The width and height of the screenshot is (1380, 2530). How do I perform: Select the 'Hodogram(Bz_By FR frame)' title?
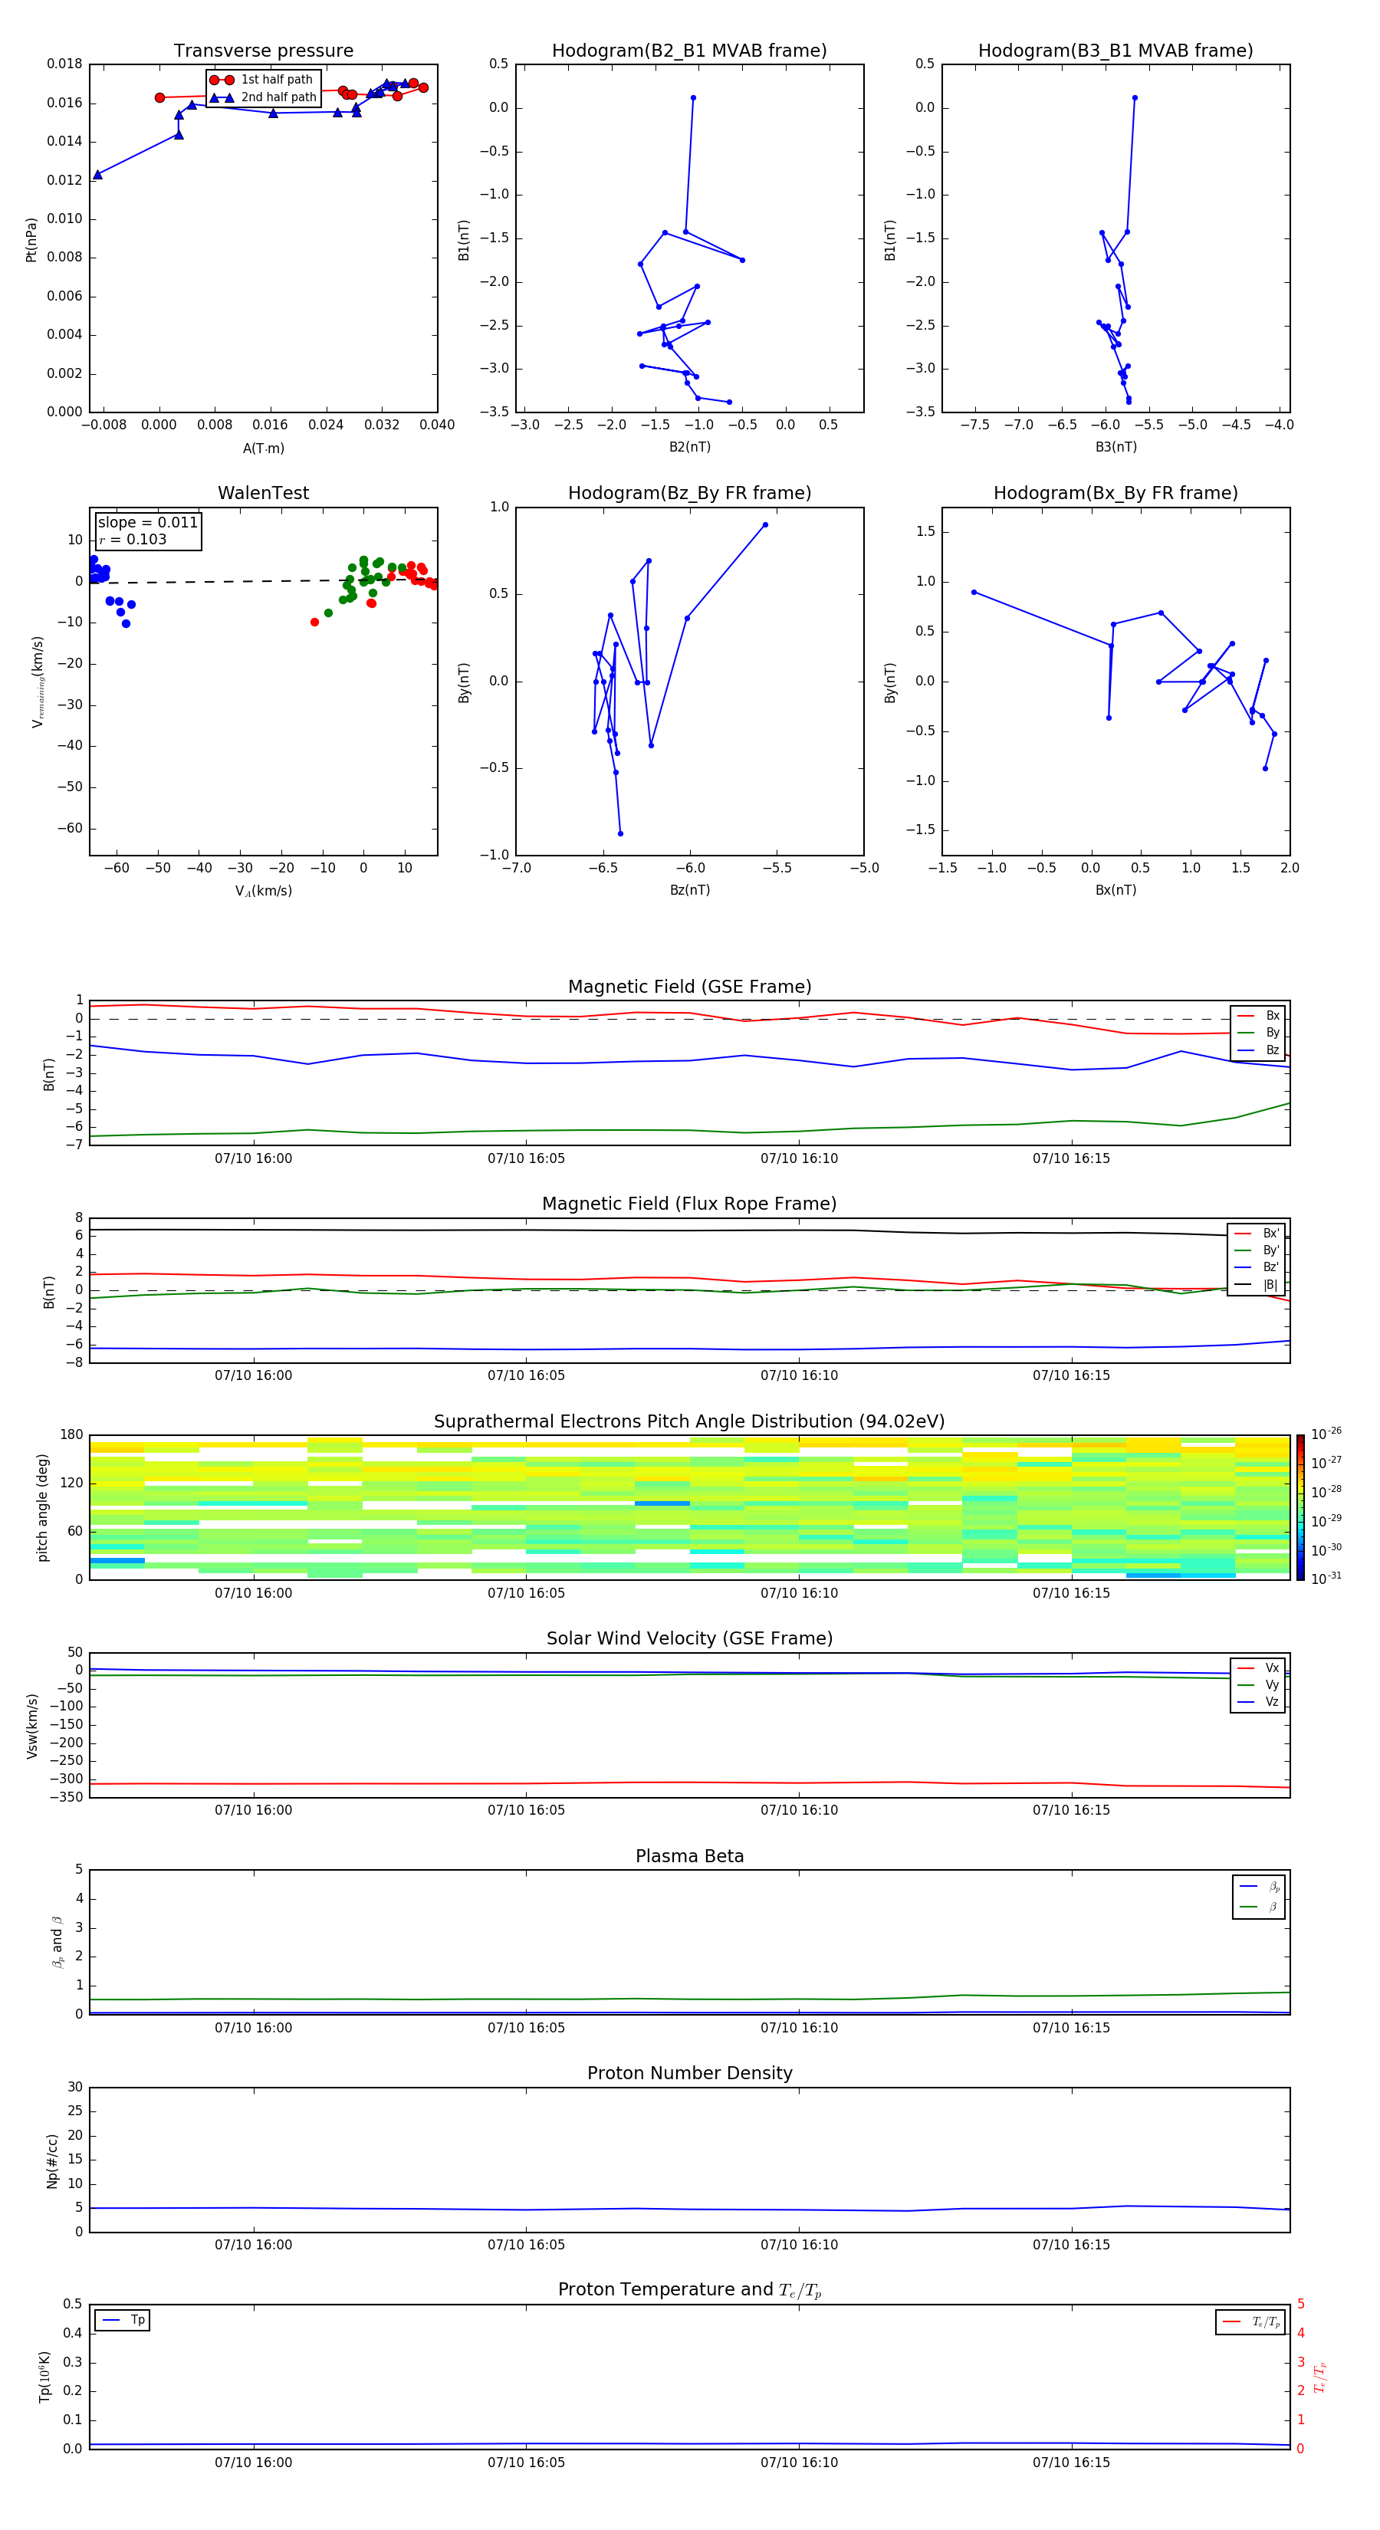tap(689, 493)
